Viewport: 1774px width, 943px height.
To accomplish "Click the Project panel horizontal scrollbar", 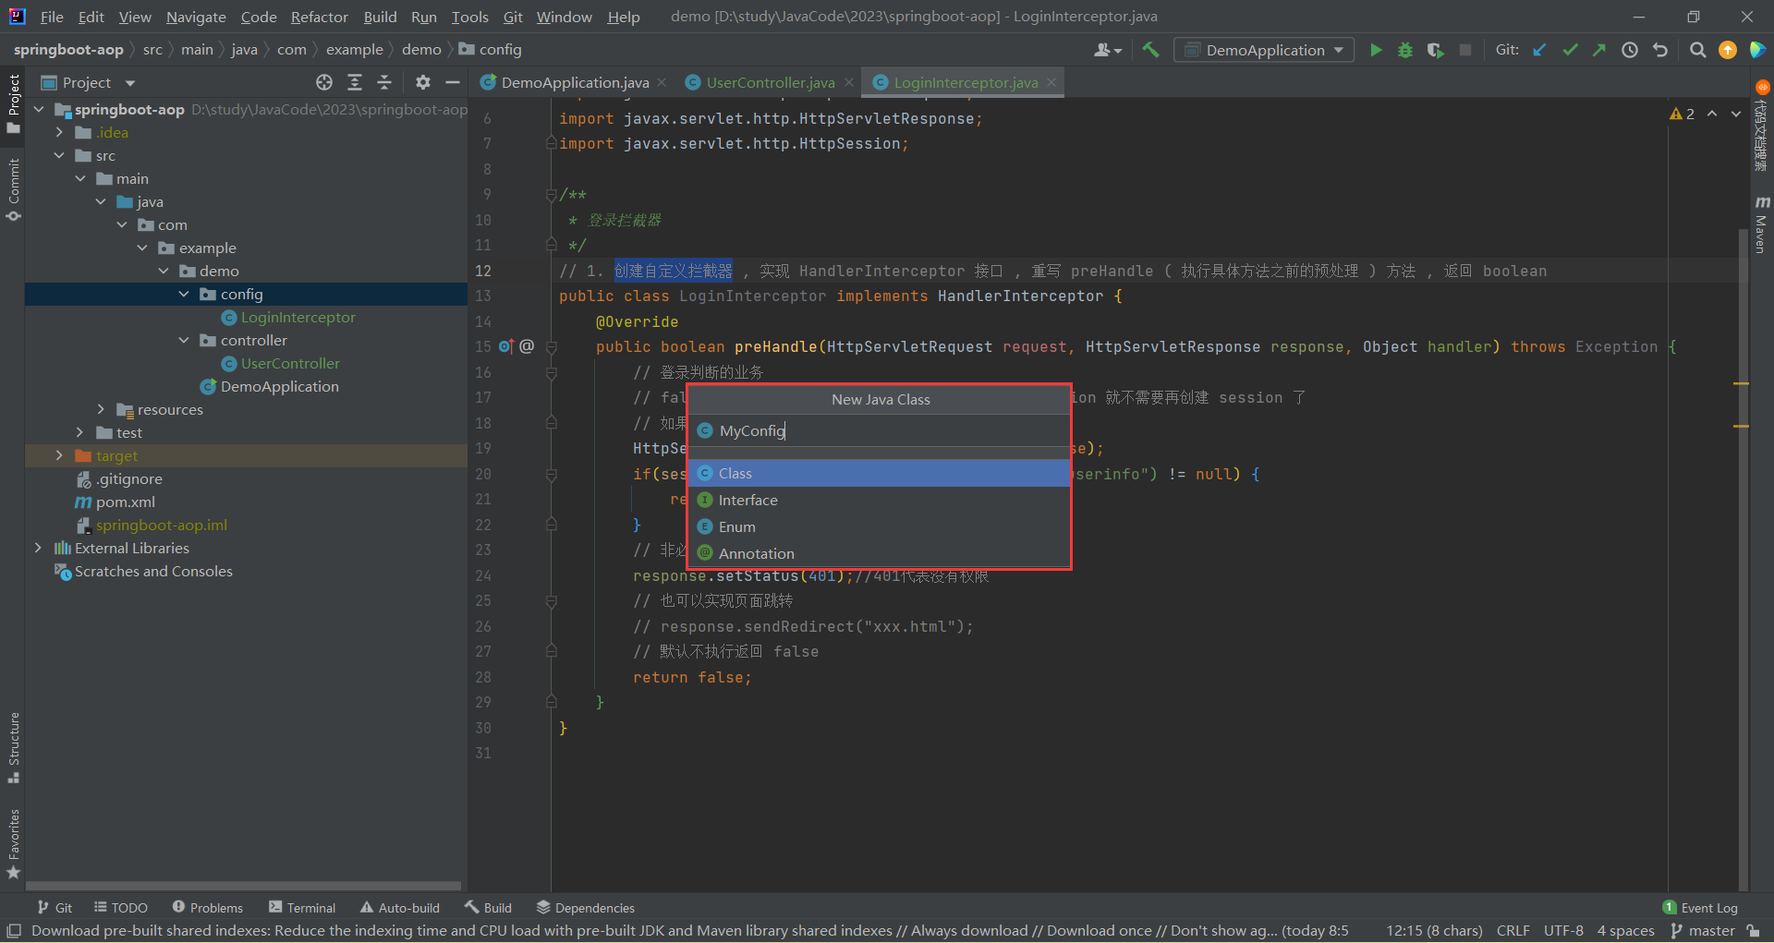I will click(x=243, y=886).
